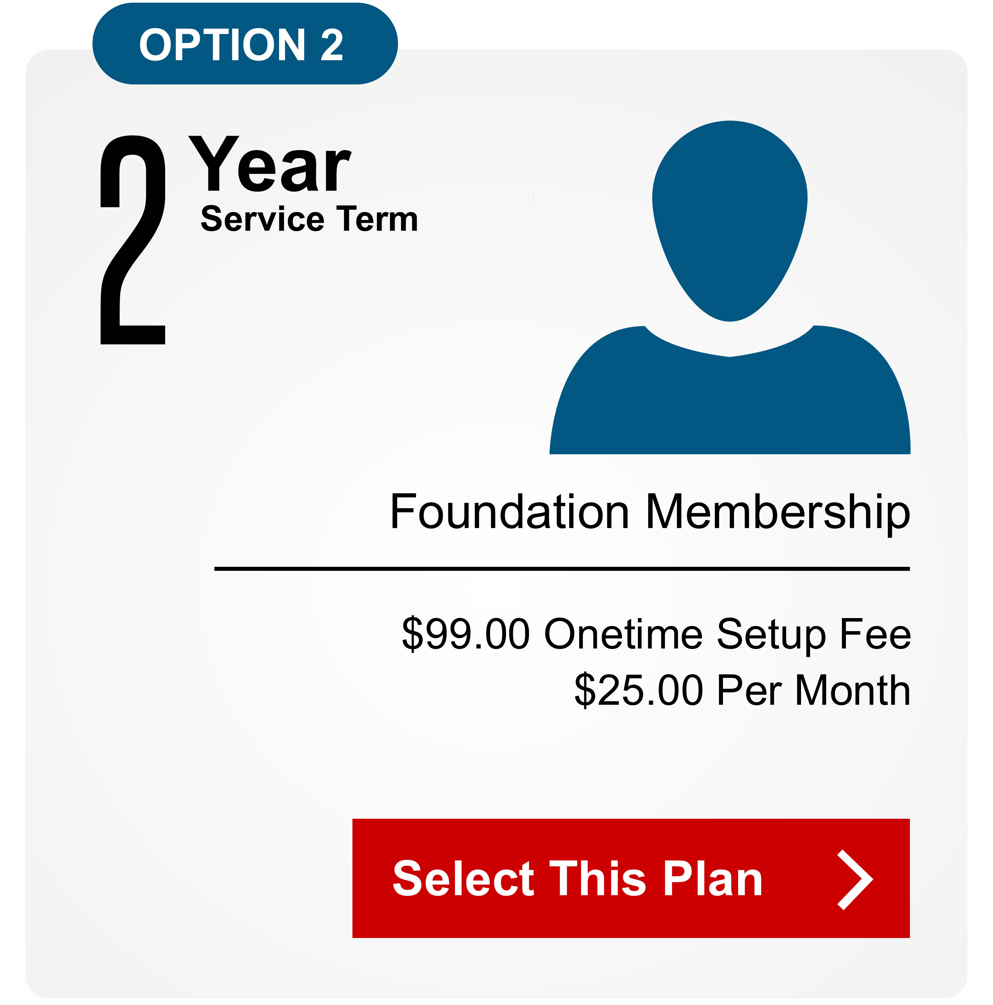Click the white chevron arrow on red button
Screen dimensions: 993x1005
tap(855, 880)
